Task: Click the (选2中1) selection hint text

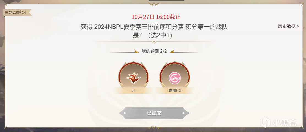Action: coord(160,36)
